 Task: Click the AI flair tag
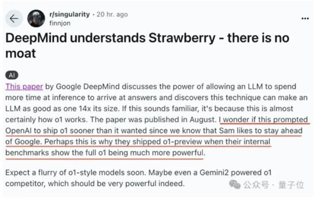pyautogui.click(x=12, y=75)
